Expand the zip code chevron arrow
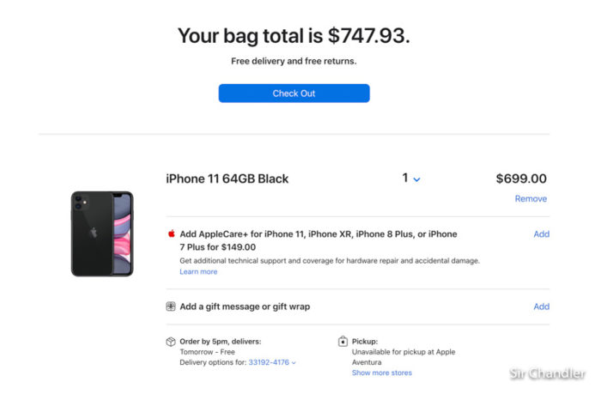The height and width of the screenshot is (394, 601). [x=294, y=362]
